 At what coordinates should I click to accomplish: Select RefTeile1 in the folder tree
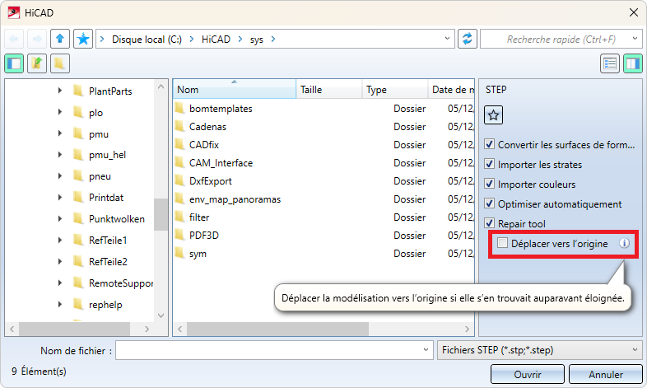108,241
